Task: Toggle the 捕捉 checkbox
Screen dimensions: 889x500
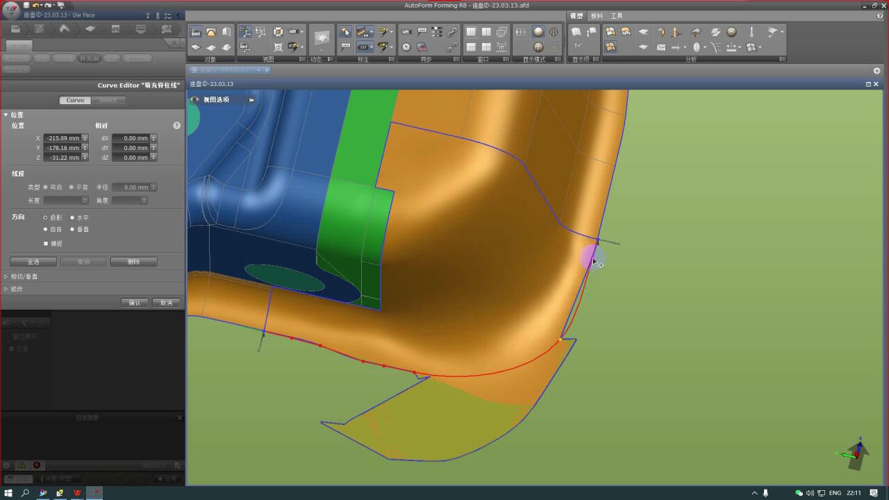Action: 46,244
